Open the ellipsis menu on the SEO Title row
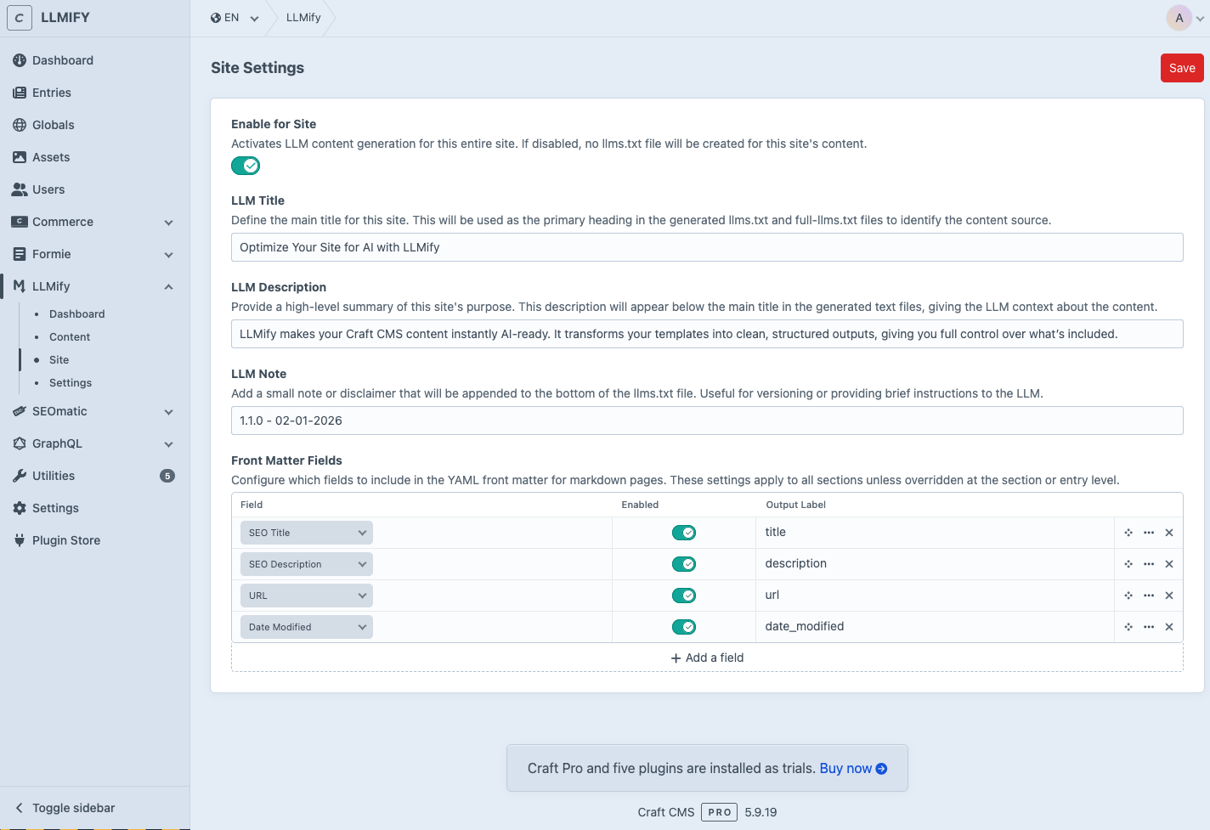The height and width of the screenshot is (830, 1210). (1148, 533)
